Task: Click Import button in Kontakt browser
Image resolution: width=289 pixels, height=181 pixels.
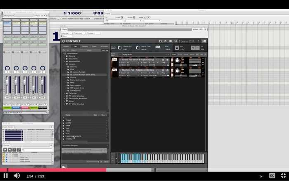Action: click(x=89, y=50)
